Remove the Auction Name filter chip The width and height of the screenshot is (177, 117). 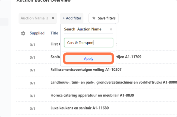(x=53, y=18)
